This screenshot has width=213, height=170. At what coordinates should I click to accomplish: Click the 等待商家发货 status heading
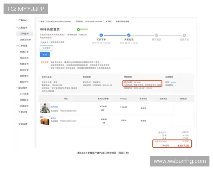click(50, 29)
